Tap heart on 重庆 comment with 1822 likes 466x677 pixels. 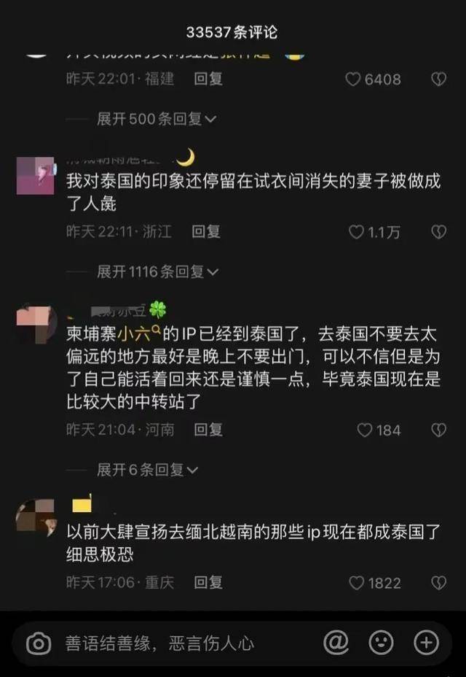tap(357, 584)
